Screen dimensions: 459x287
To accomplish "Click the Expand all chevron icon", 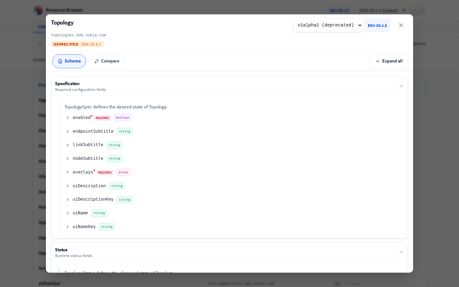I will pyautogui.click(x=378, y=61).
